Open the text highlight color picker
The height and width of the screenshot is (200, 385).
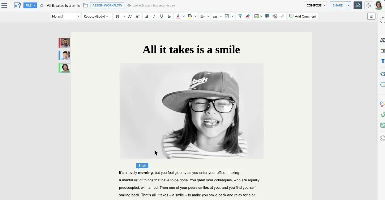(x=190, y=16)
